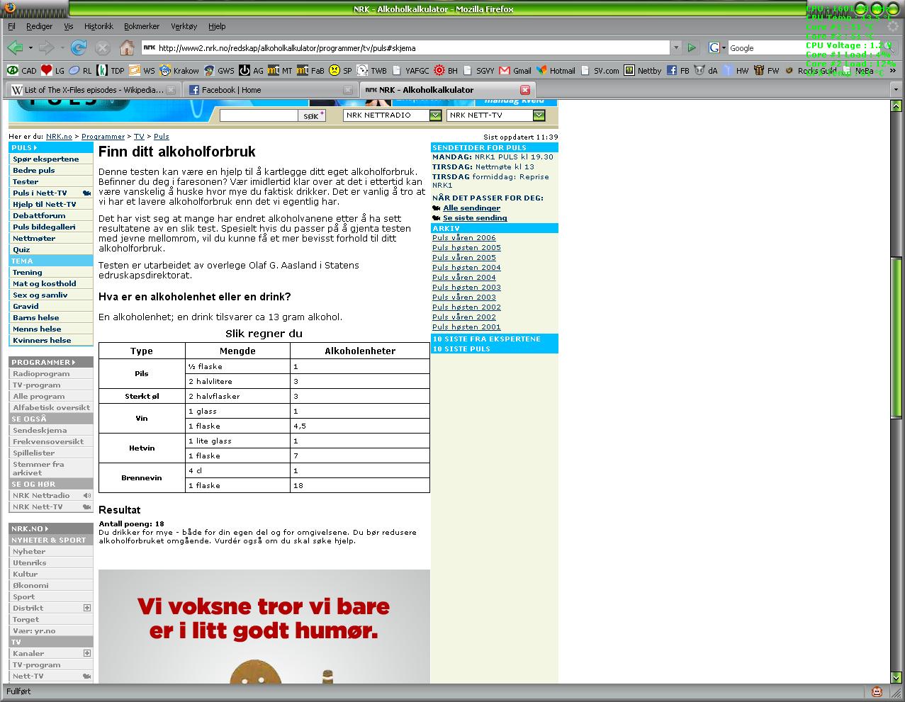Click the SØK search button
The width and height of the screenshot is (905, 702).
click(x=313, y=115)
